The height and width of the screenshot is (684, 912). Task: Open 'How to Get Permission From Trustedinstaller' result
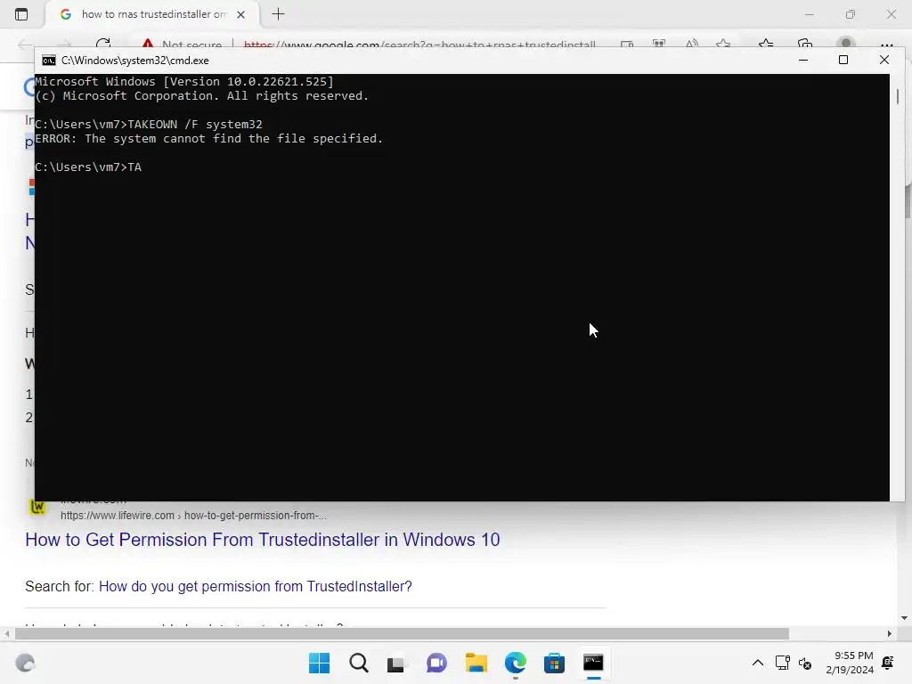pyautogui.click(x=263, y=540)
